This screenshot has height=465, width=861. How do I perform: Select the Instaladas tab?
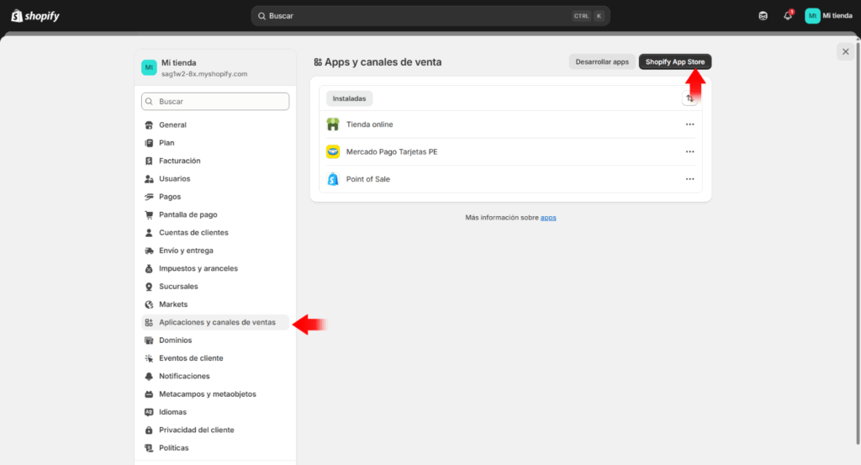coord(349,98)
